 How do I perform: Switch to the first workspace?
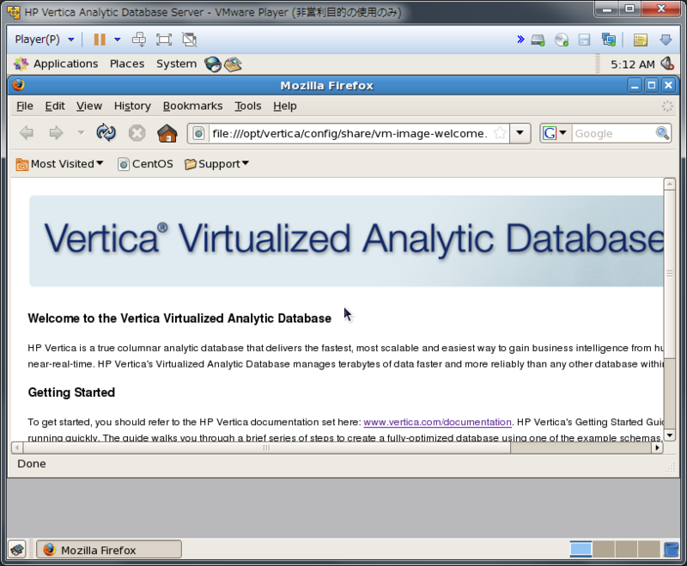(x=581, y=550)
